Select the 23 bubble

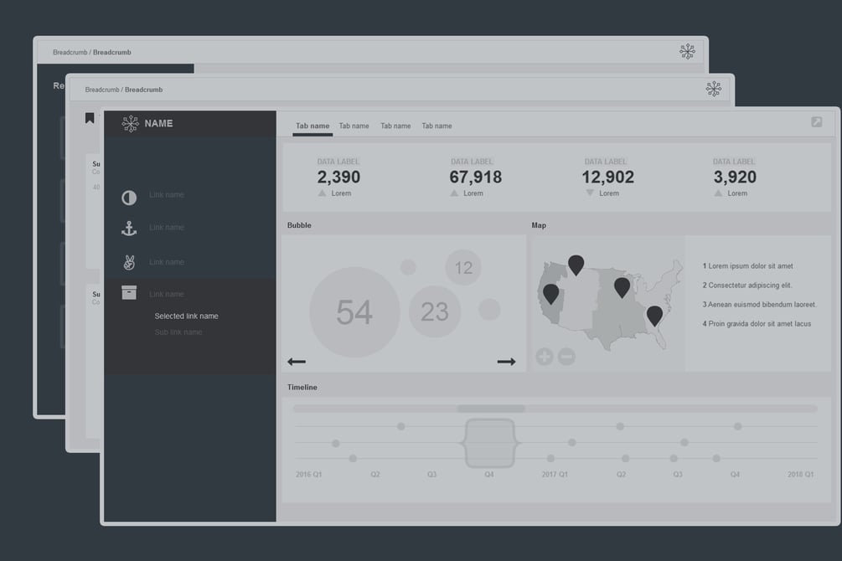pyautogui.click(x=435, y=312)
